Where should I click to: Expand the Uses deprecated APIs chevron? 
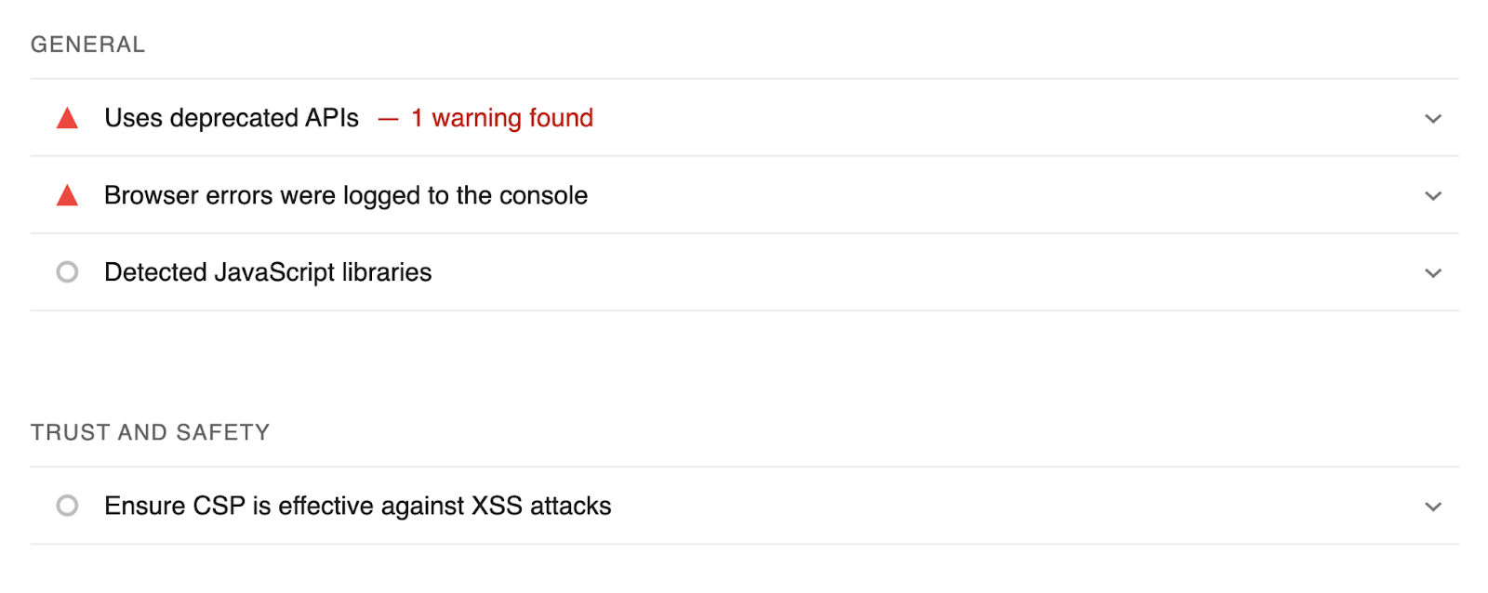tap(1433, 119)
